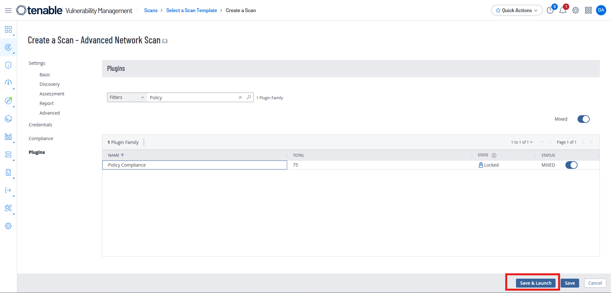
Task: Open the settings gear in top bar
Action: tap(576, 11)
